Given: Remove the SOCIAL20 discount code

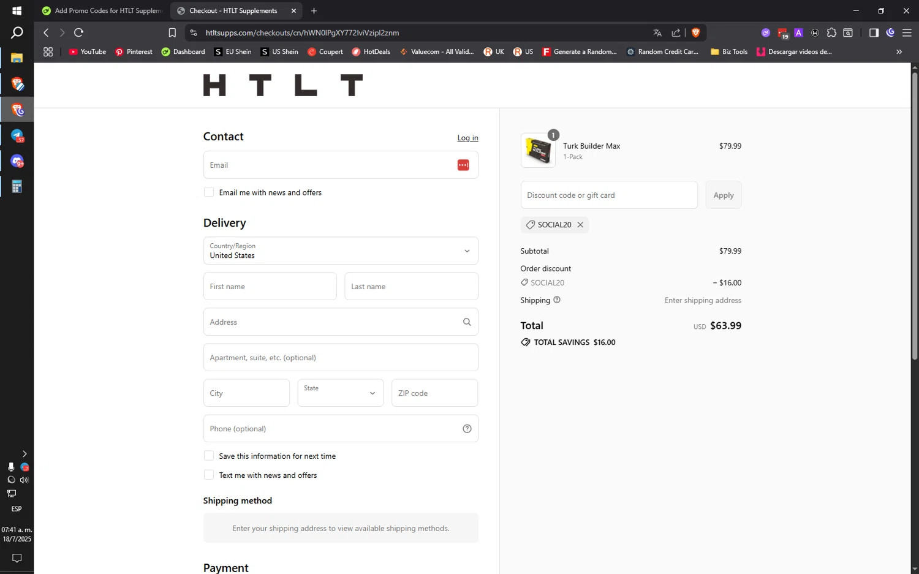Looking at the screenshot, I should pos(580,225).
